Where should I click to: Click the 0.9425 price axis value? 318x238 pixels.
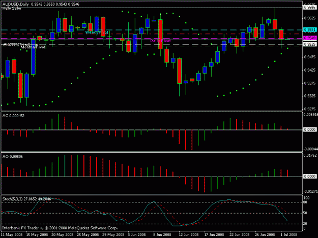click(310, 70)
